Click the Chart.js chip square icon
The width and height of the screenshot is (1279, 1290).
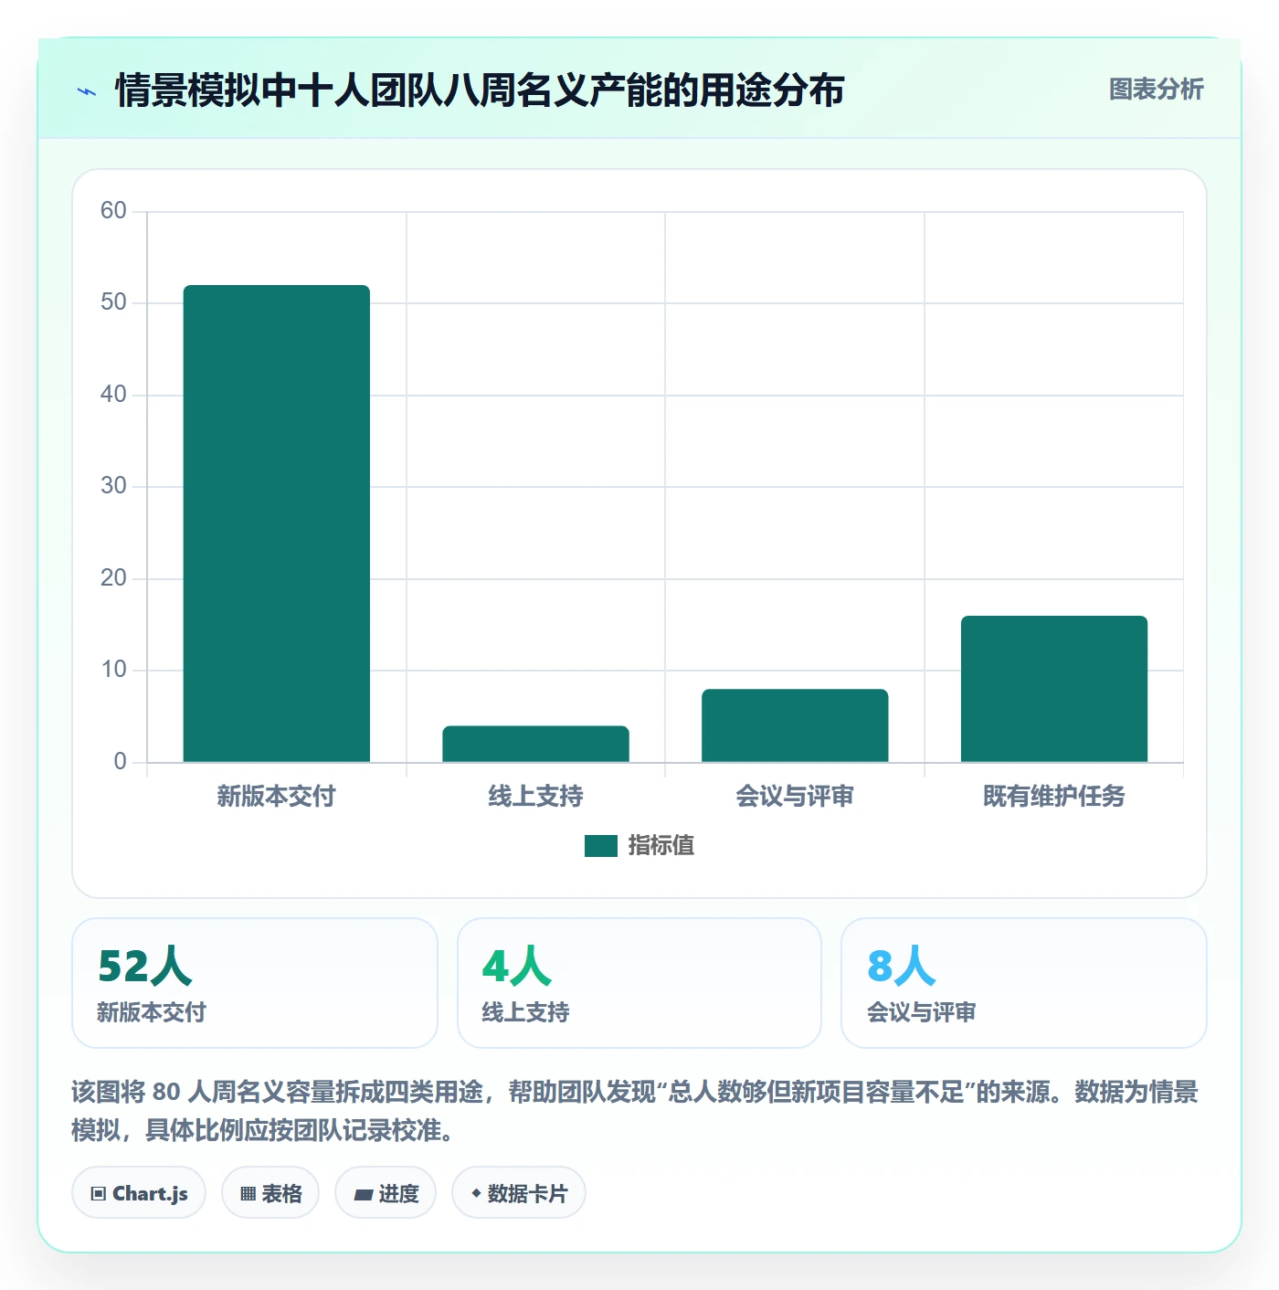click(x=99, y=1193)
